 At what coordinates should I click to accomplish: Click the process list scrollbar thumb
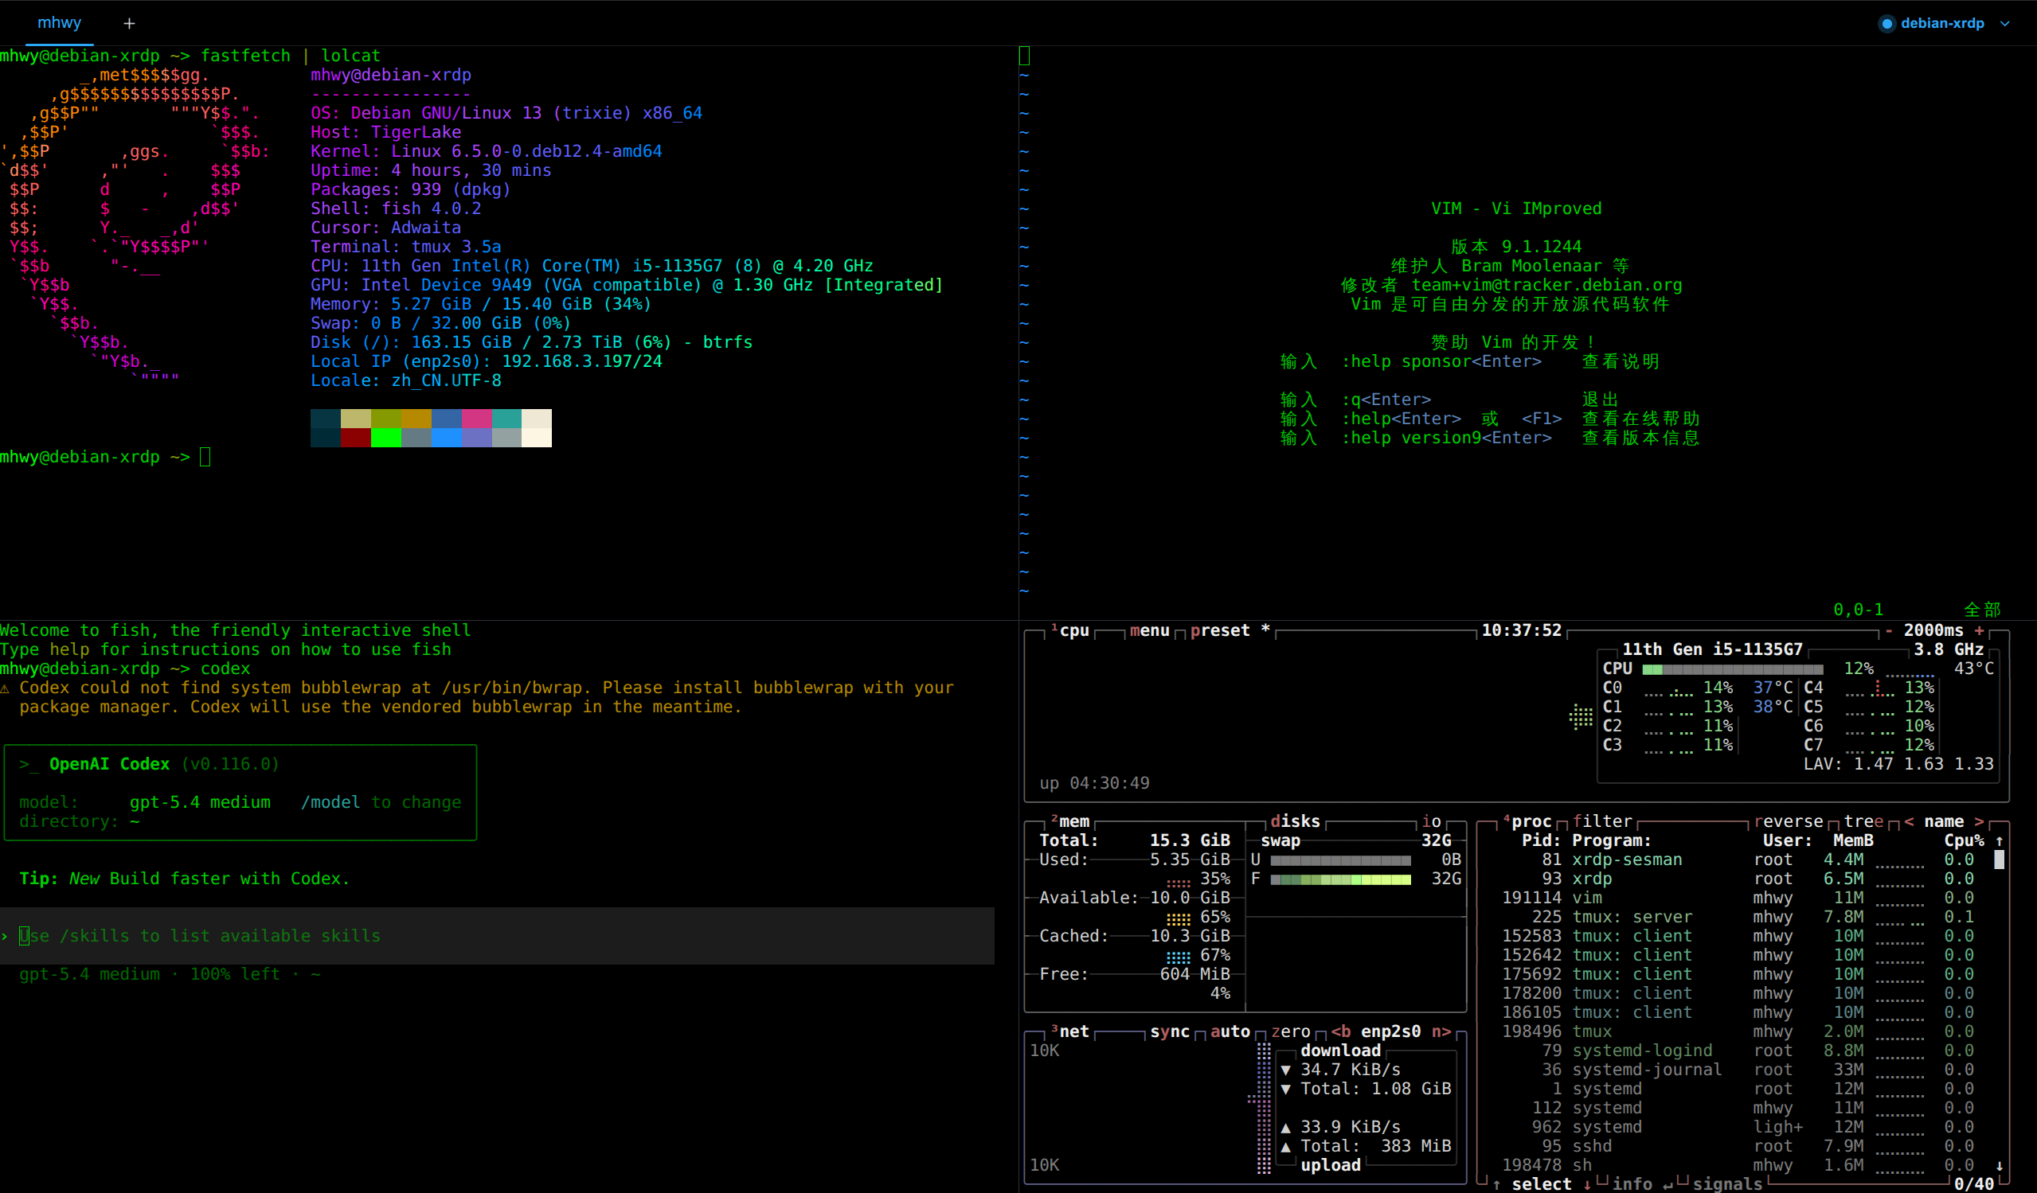[x=2000, y=860]
